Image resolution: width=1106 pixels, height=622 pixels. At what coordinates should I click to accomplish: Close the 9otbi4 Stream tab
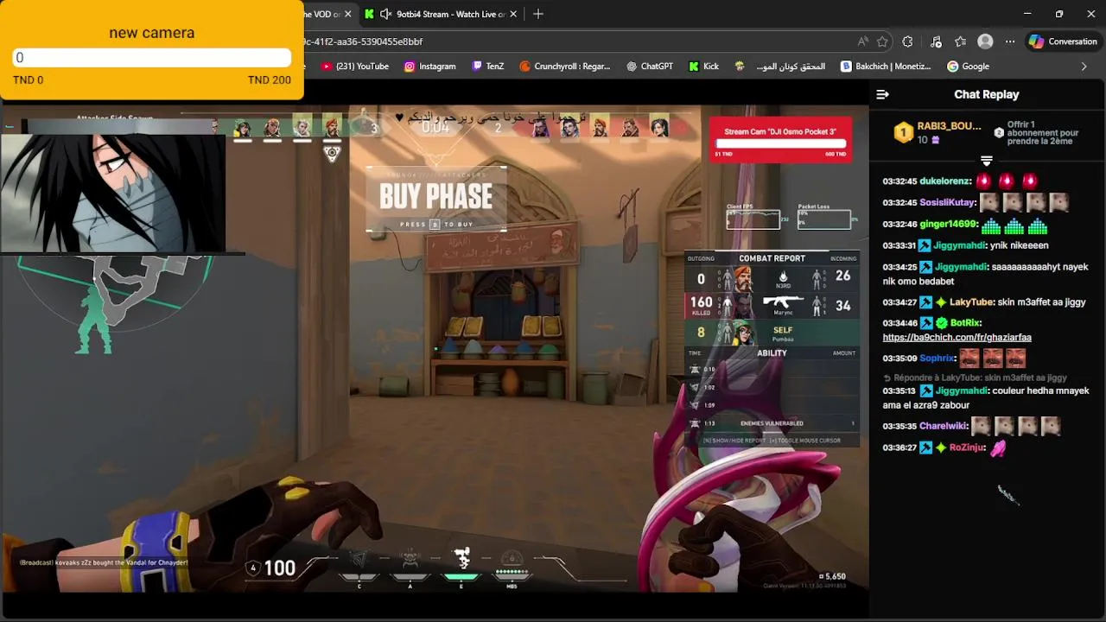(x=513, y=14)
